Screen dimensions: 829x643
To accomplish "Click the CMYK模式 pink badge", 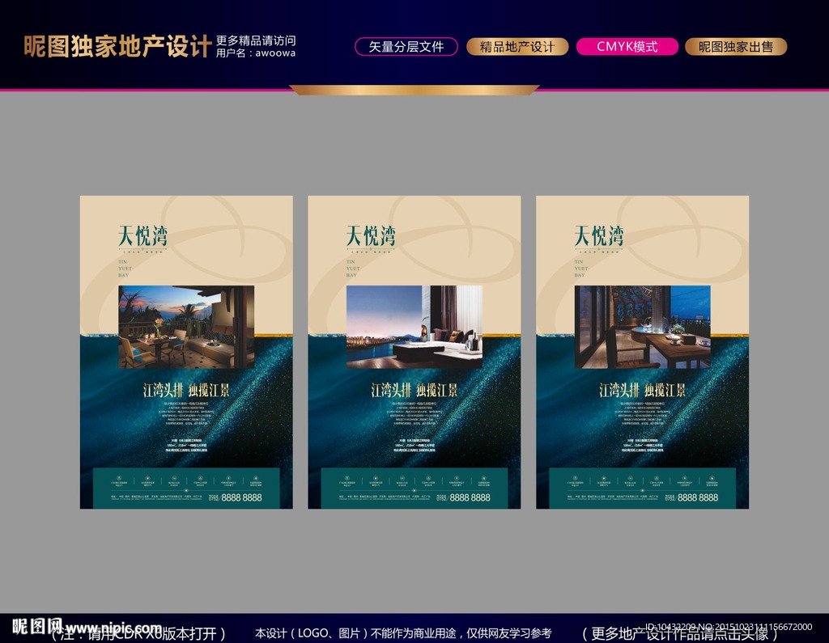I will [627, 46].
